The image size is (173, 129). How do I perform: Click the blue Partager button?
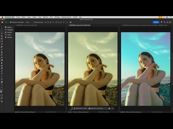pyautogui.click(x=156, y=22)
